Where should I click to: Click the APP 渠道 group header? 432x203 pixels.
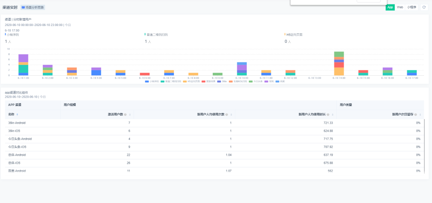click(15, 105)
